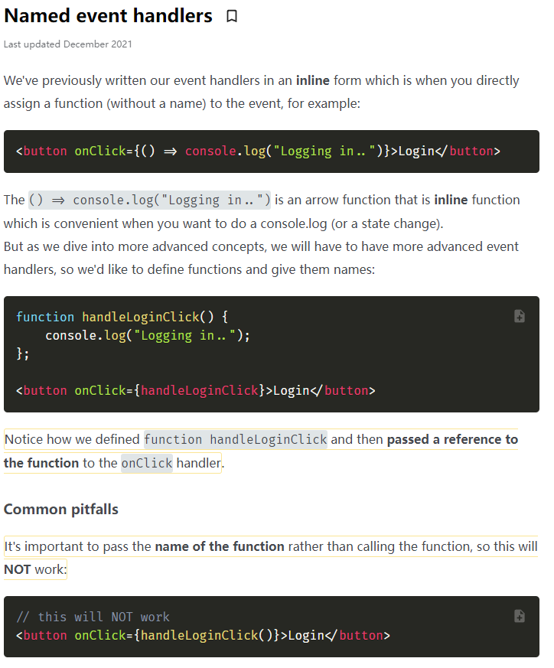Click the highlighted 'Notice how we defined' sentence
Viewport: 554px width, 668px height.
[73, 440]
